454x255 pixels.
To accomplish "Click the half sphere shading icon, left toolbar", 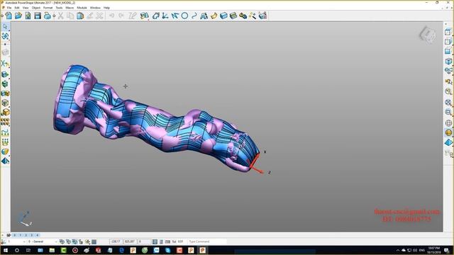I will pyautogui.click(x=5, y=152).
